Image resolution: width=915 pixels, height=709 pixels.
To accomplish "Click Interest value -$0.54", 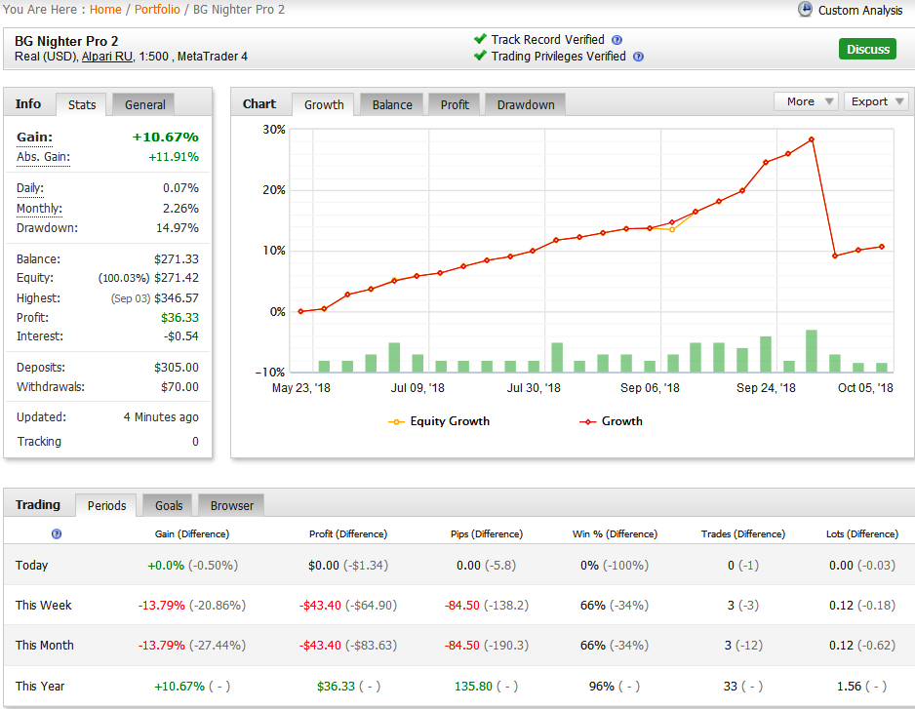I will (x=180, y=336).
